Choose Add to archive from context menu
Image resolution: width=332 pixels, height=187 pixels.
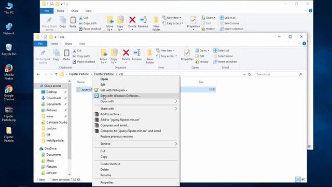(x=136, y=114)
